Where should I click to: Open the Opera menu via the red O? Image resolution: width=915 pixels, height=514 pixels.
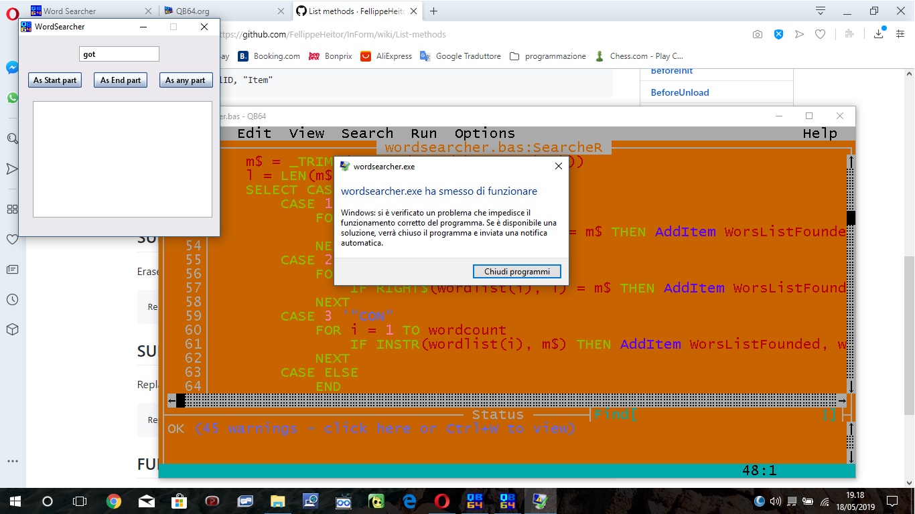pos(12,14)
